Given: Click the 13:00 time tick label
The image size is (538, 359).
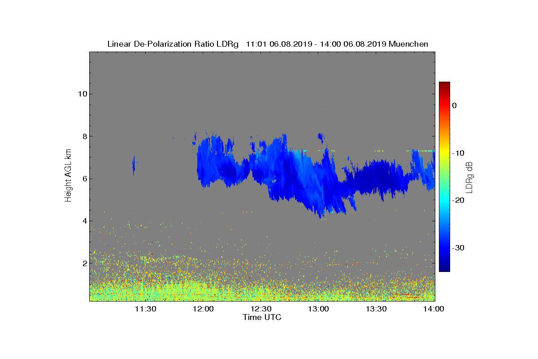Looking at the screenshot, I should tap(319, 309).
